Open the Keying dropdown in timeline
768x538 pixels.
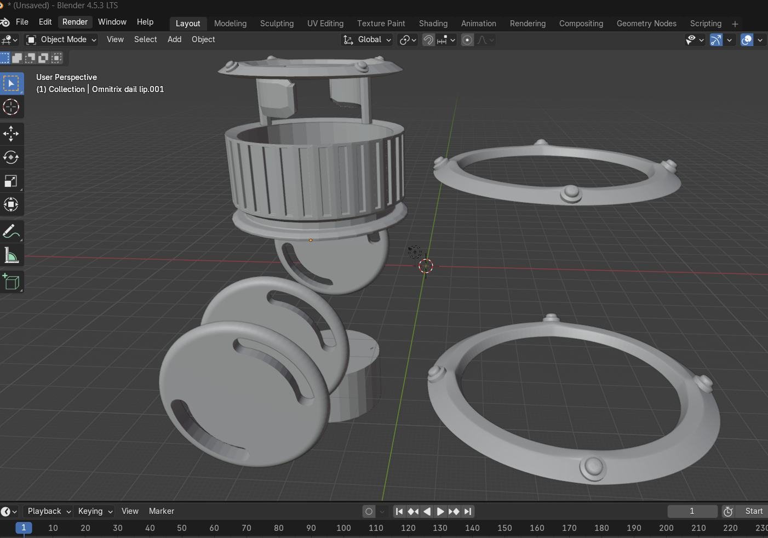(x=95, y=511)
